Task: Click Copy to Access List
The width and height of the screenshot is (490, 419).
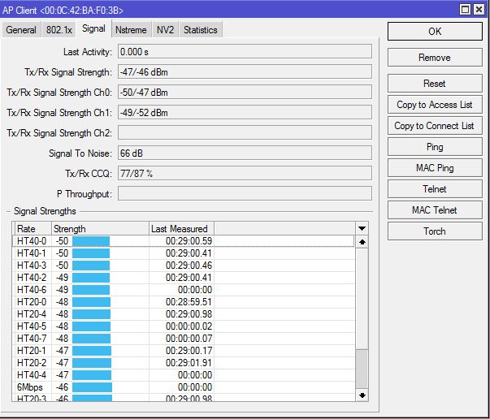Action: tap(434, 105)
